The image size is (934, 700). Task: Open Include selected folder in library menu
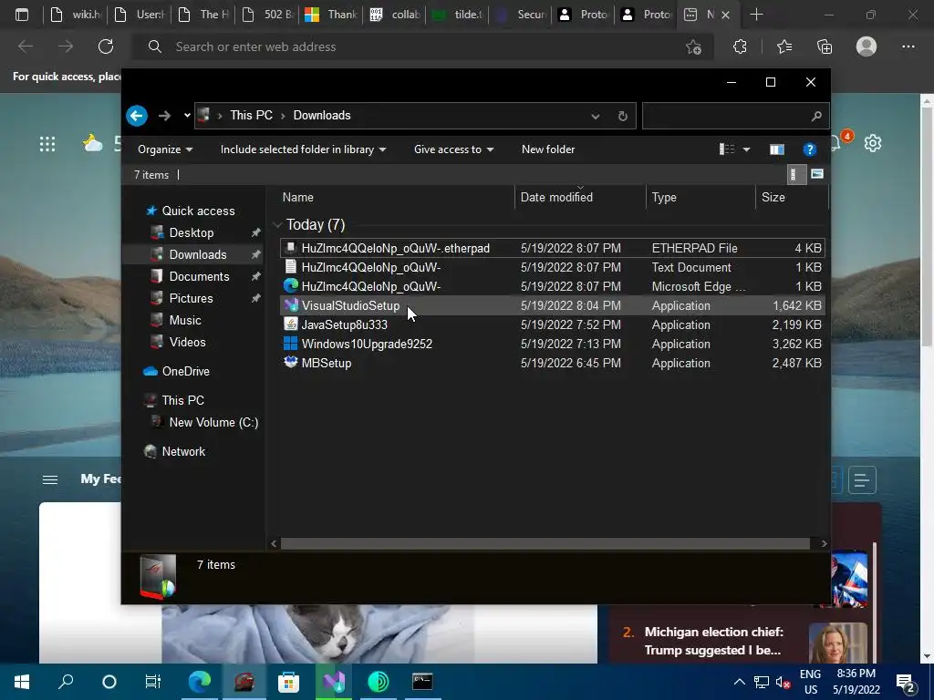[x=303, y=149]
